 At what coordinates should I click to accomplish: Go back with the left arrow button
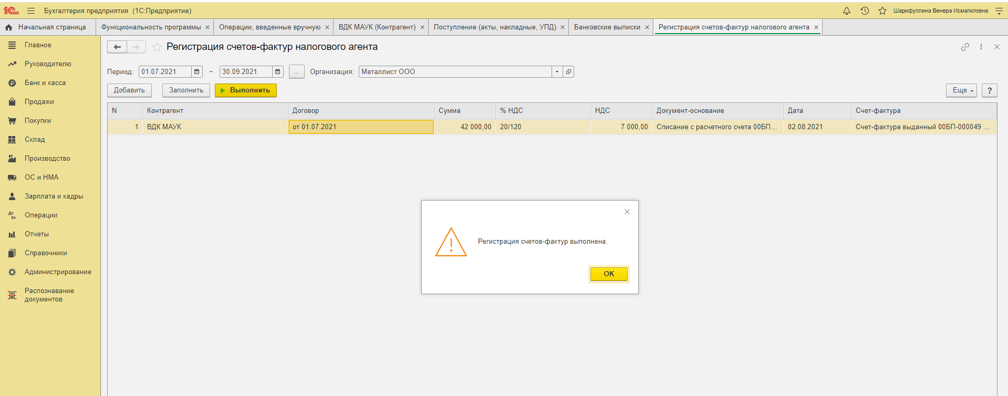[117, 47]
